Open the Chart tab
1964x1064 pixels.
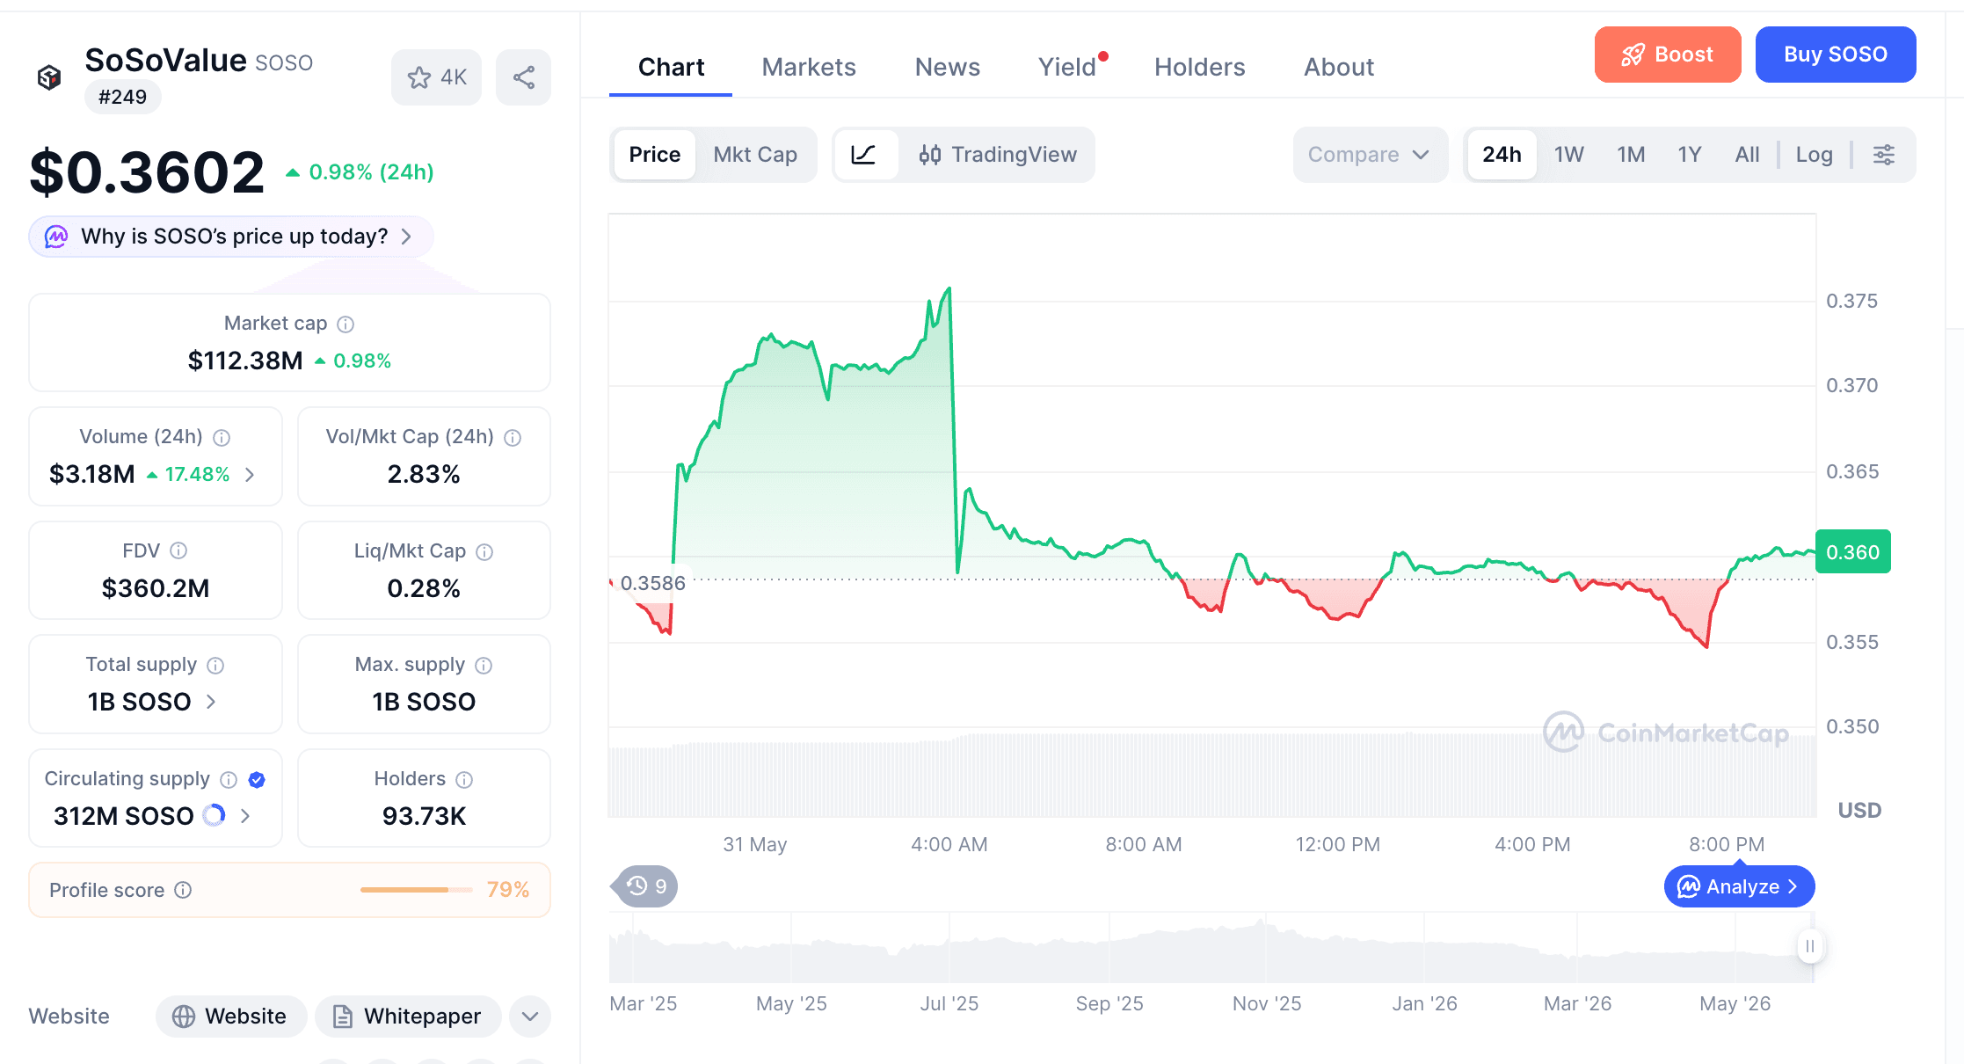(x=671, y=67)
